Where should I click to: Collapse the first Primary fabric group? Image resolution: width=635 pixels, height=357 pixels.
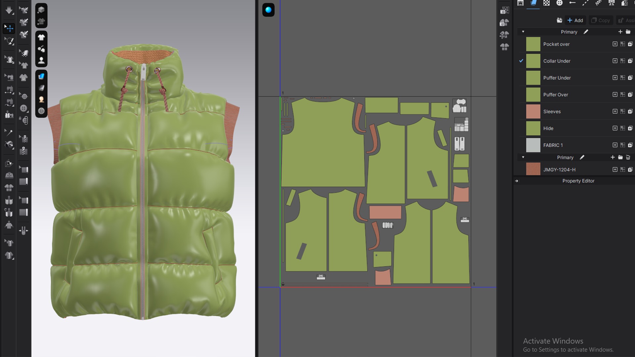pyautogui.click(x=523, y=32)
